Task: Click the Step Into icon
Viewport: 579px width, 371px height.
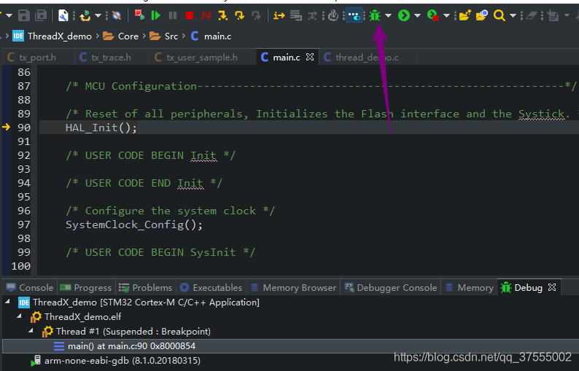Action: [222, 15]
